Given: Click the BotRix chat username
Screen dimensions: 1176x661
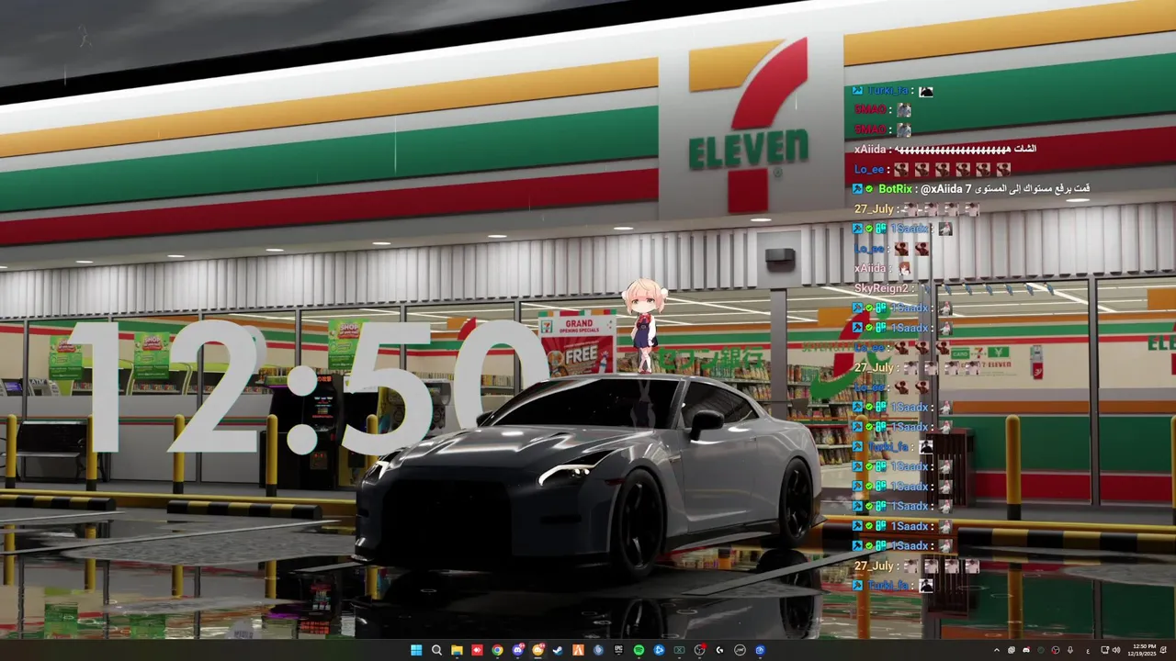Looking at the screenshot, I should (x=895, y=188).
